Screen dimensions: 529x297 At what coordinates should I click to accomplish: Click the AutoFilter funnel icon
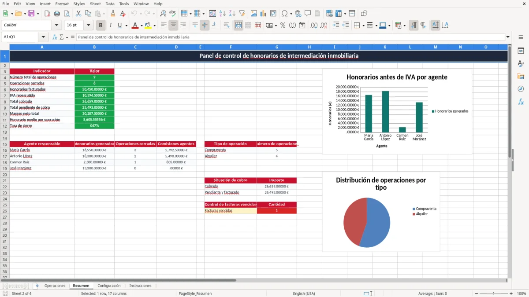pyautogui.click(x=242, y=14)
